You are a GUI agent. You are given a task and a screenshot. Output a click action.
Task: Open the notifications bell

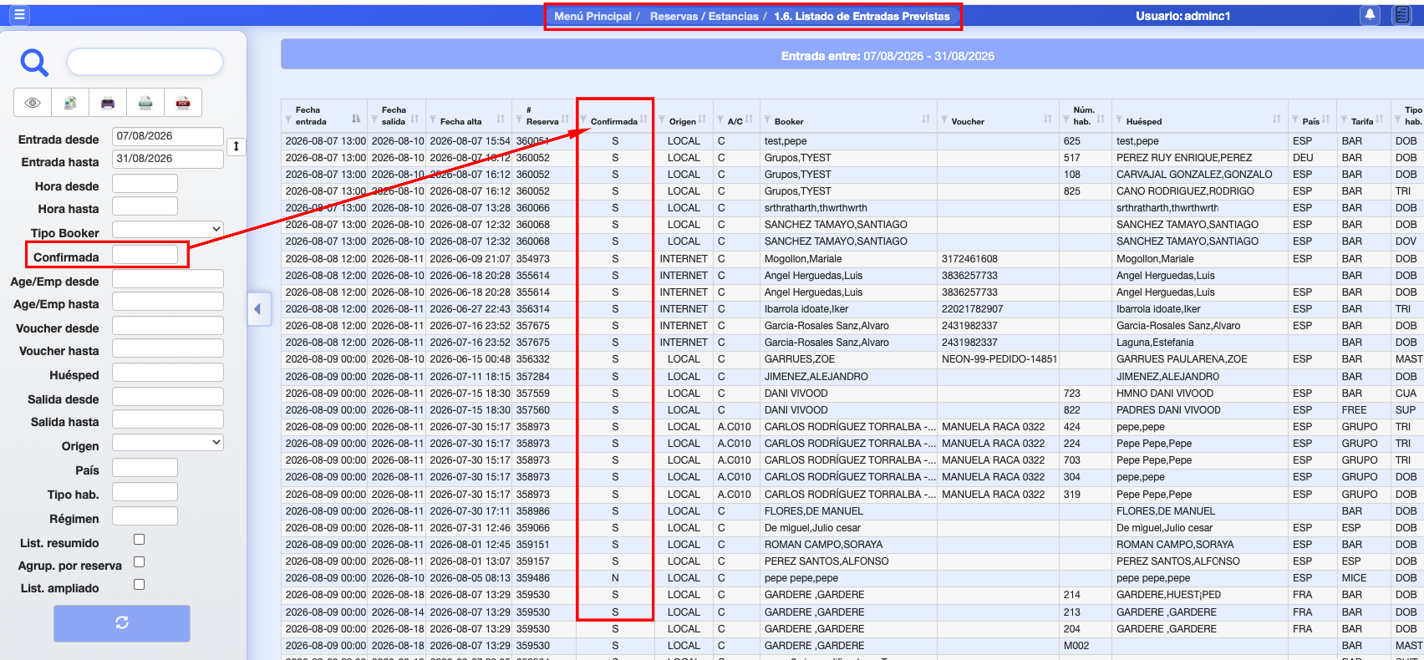1370,15
